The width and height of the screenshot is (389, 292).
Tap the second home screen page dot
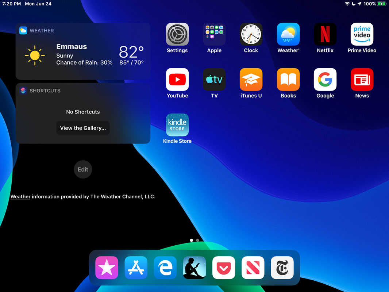click(197, 240)
